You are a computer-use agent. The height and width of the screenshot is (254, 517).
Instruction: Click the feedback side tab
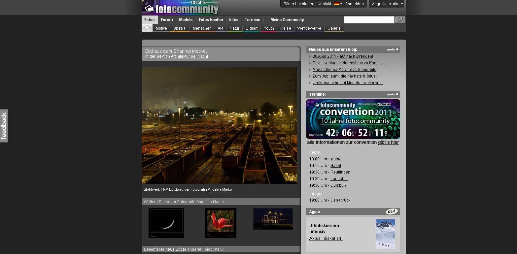(x=4, y=126)
